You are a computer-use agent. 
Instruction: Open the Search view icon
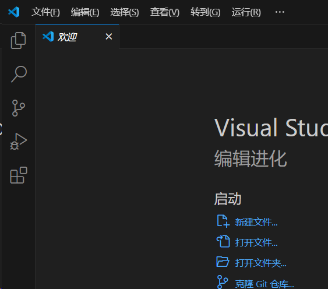19,74
